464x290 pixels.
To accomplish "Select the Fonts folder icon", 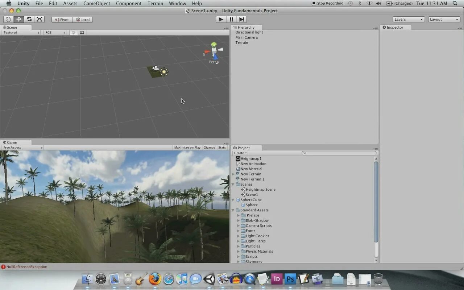I will (243, 231).
